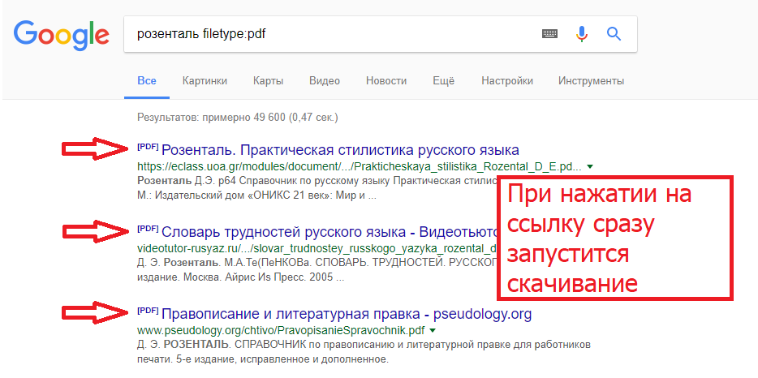758x378 pixels.
Task: Click the www.pseudology.org green URL text
Action: coord(281,331)
